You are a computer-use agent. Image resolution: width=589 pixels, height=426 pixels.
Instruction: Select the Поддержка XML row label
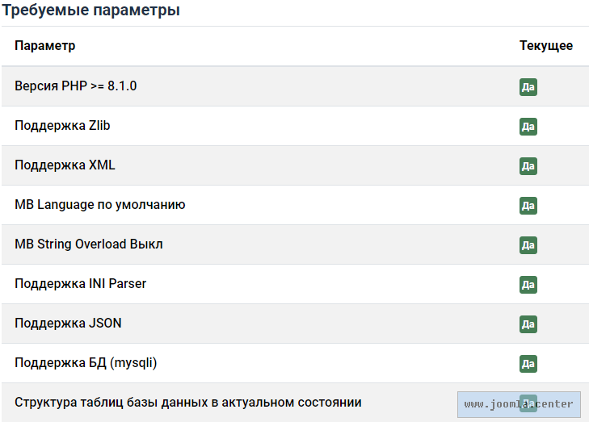coord(65,165)
